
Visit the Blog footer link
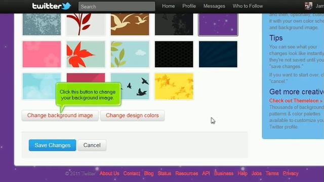pyautogui.click(x=149, y=173)
